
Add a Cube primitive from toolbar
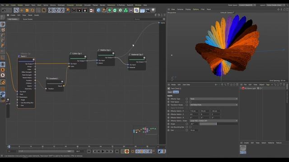[98, 10]
